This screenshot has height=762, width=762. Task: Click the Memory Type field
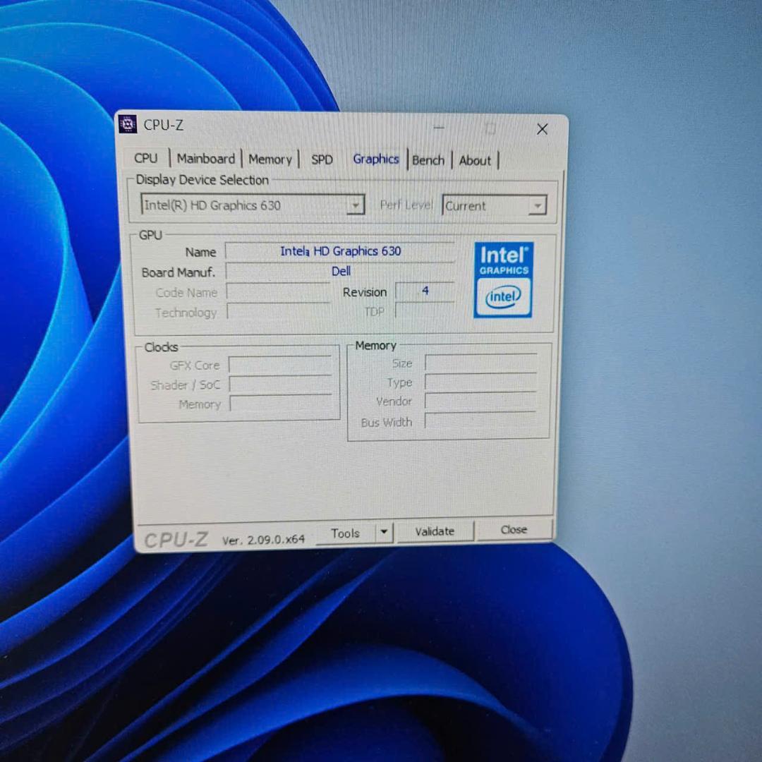click(x=480, y=382)
